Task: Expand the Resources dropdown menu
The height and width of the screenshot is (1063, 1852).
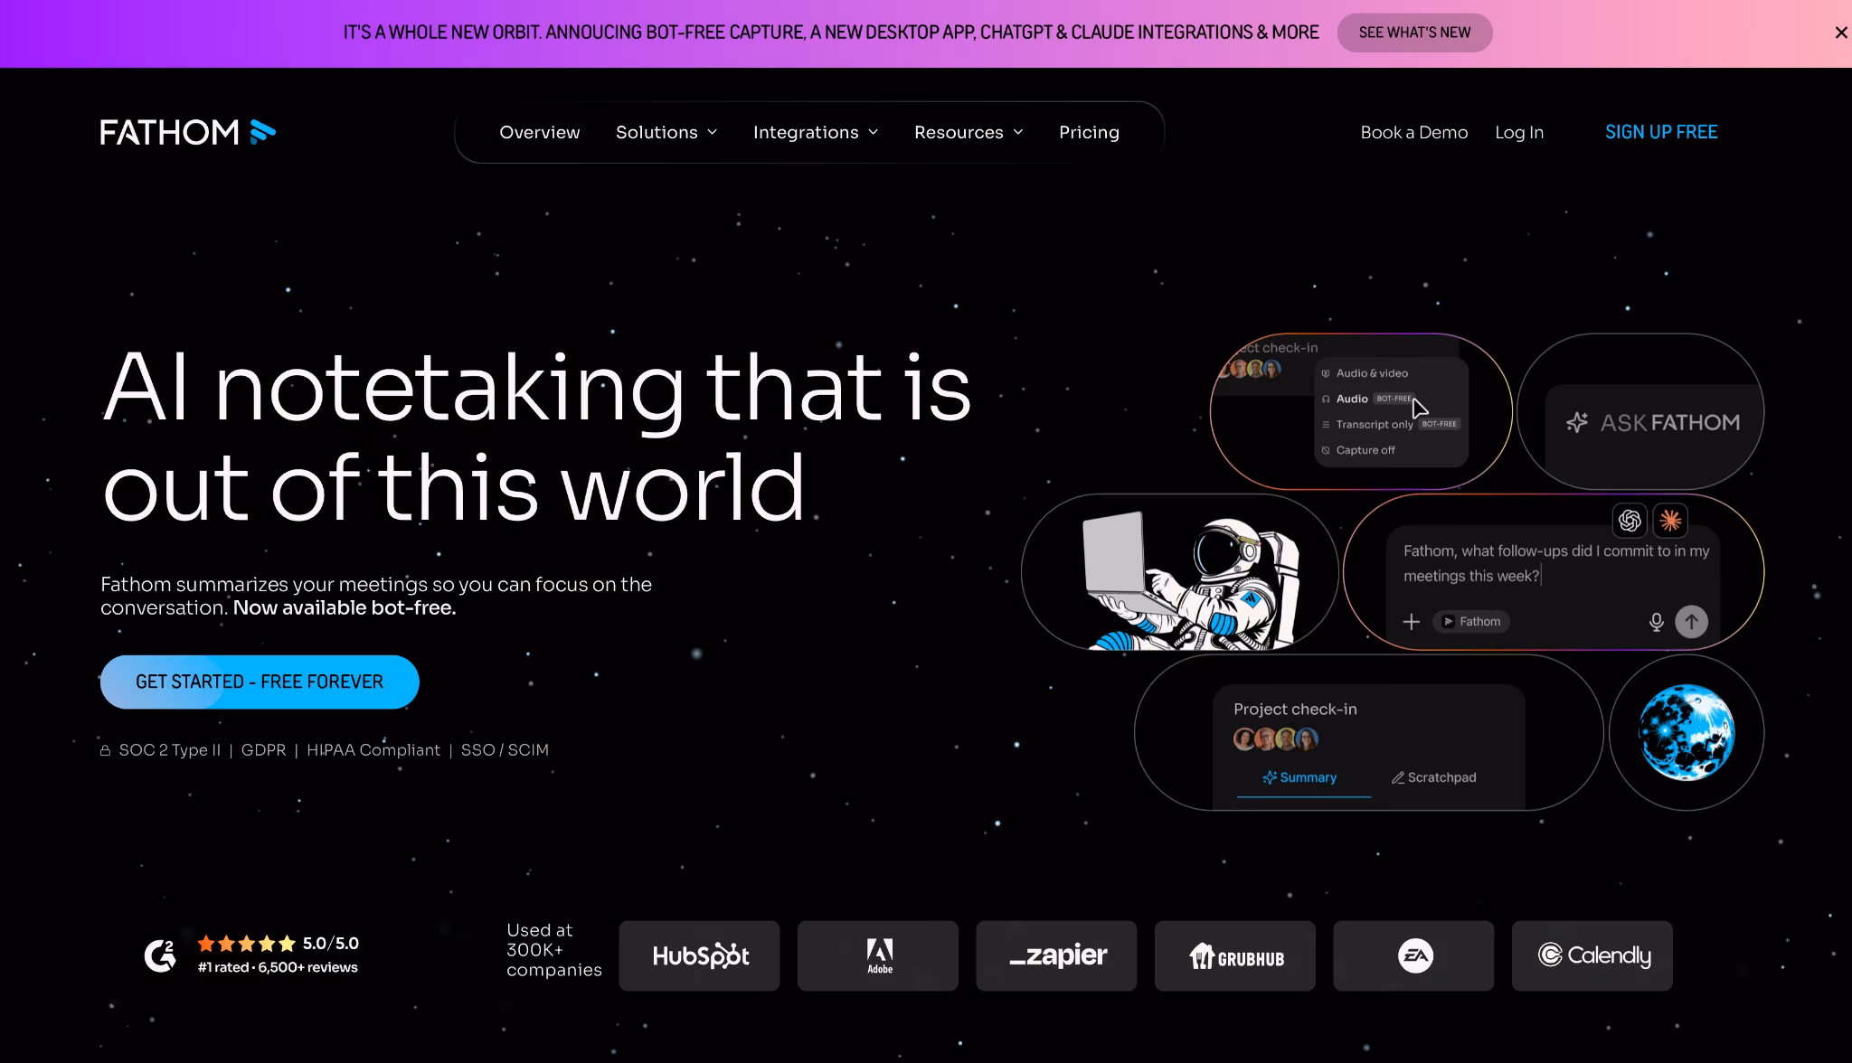Action: 969,132
